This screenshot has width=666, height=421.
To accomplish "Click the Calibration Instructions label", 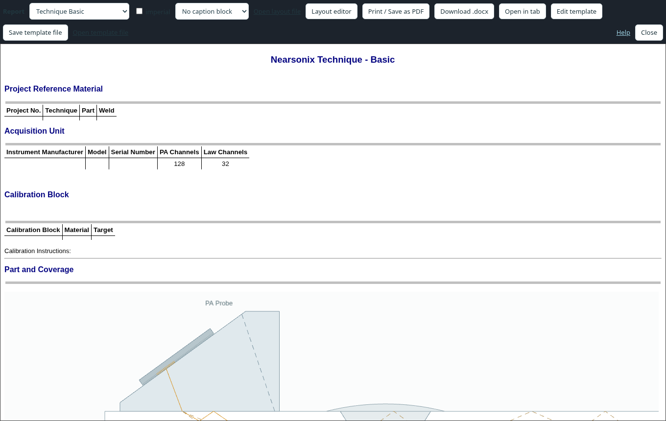I will pyautogui.click(x=38, y=251).
